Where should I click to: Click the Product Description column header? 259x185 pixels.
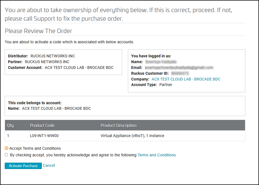[x=118, y=125]
